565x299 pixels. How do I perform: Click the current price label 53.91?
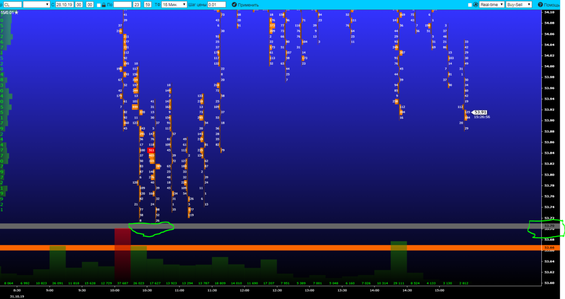pos(480,112)
